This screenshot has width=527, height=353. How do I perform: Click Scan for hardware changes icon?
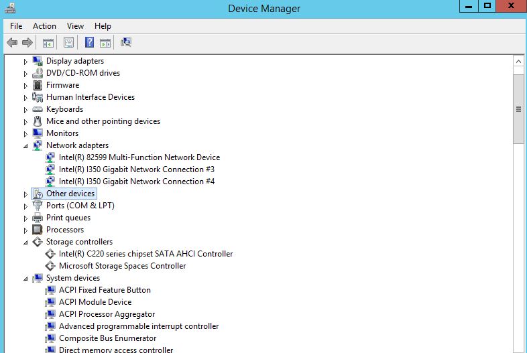coord(126,42)
